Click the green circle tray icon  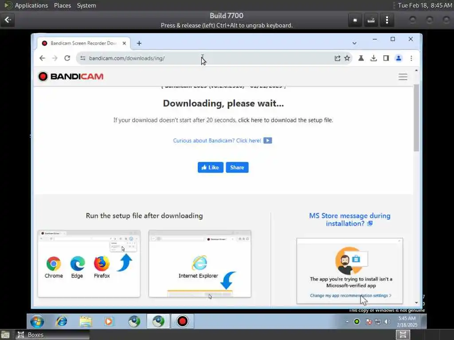pyautogui.click(x=357, y=321)
